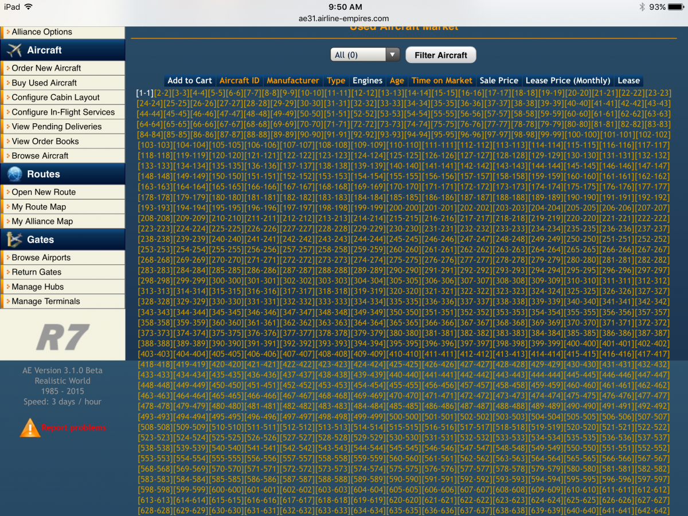This screenshot has height=516, width=688.
Task: Click the Aircraft section header label
Action: [44, 50]
